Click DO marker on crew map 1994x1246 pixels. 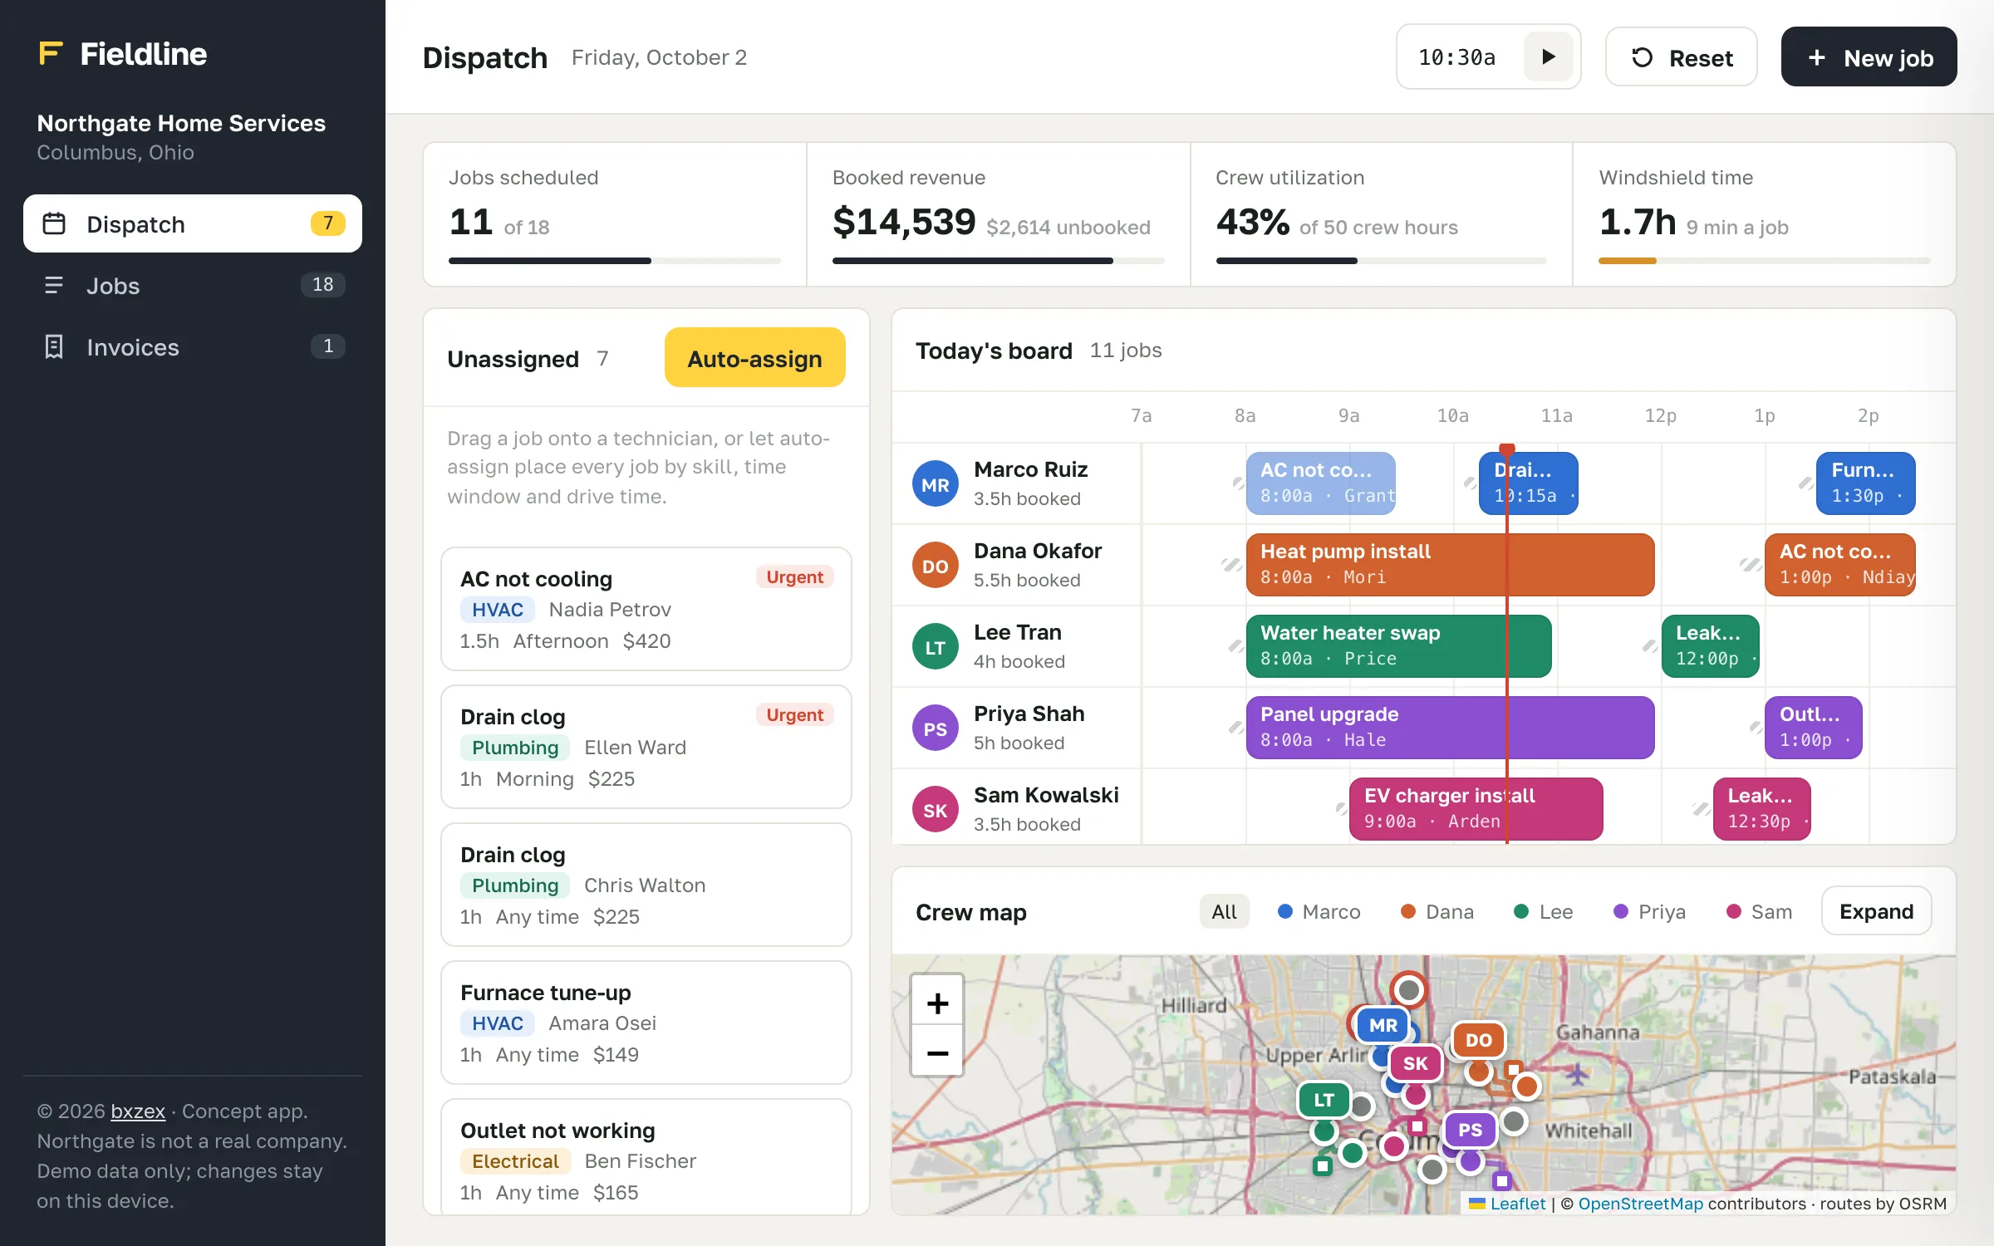[1478, 1040]
